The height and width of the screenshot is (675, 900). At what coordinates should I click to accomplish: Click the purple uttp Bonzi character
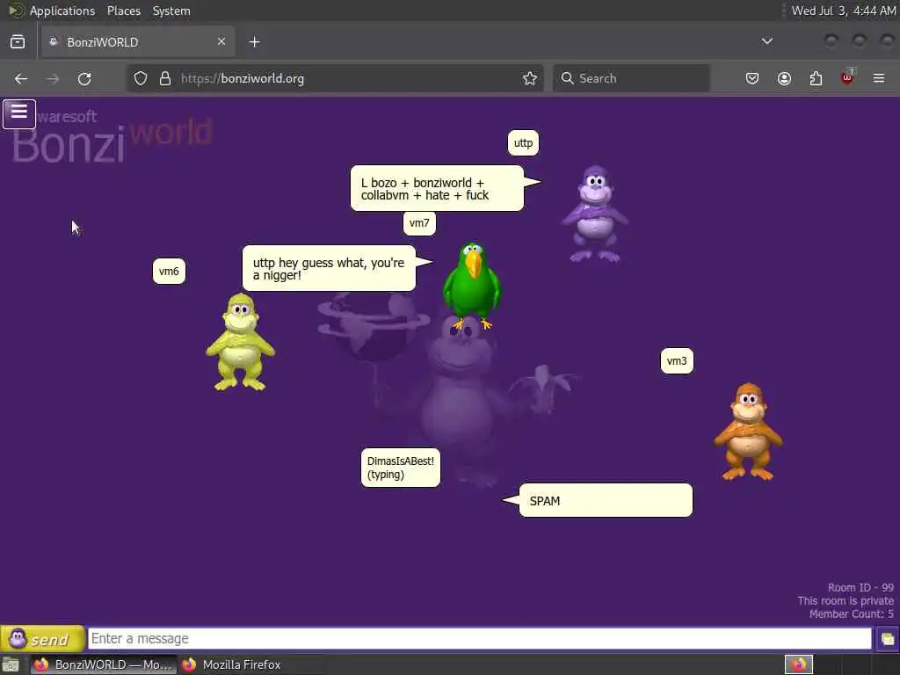595,214
